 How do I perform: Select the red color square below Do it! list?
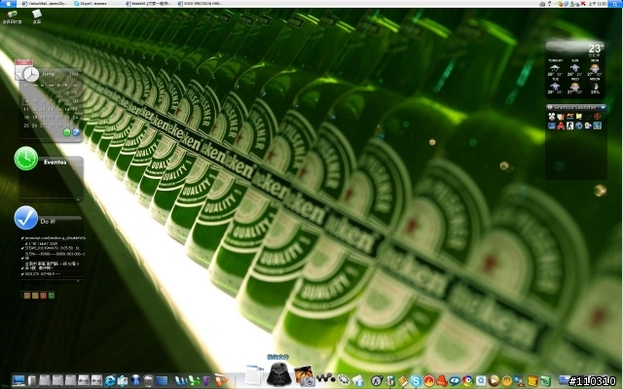[x=43, y=296]
